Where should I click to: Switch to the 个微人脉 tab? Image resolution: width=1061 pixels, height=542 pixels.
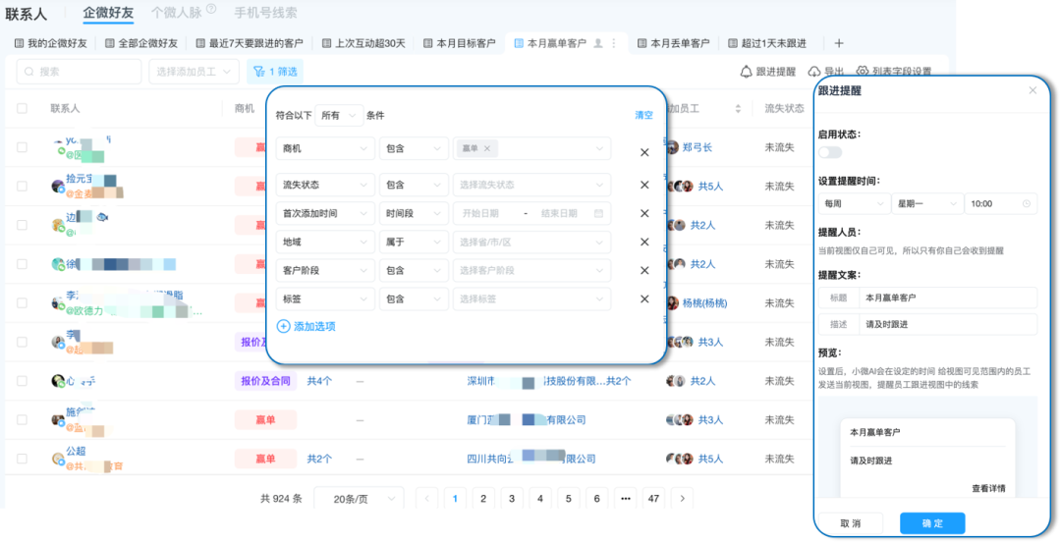point(177,12)
